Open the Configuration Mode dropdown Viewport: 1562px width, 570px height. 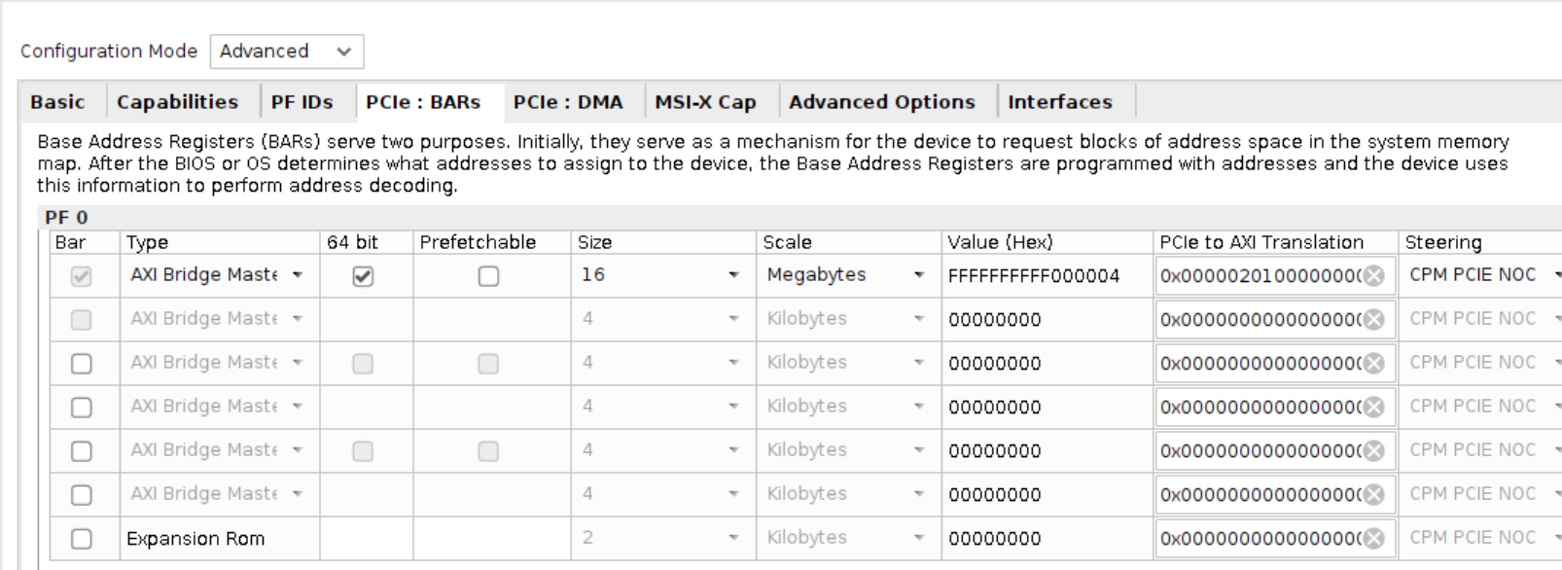[x=287, y=52]
